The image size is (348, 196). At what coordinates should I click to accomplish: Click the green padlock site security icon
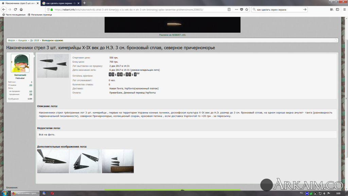[x=51, y=10]
